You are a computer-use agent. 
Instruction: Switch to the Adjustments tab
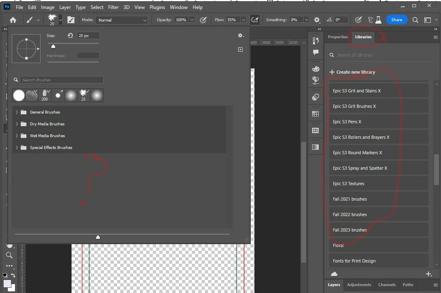[x=359, y=285]
